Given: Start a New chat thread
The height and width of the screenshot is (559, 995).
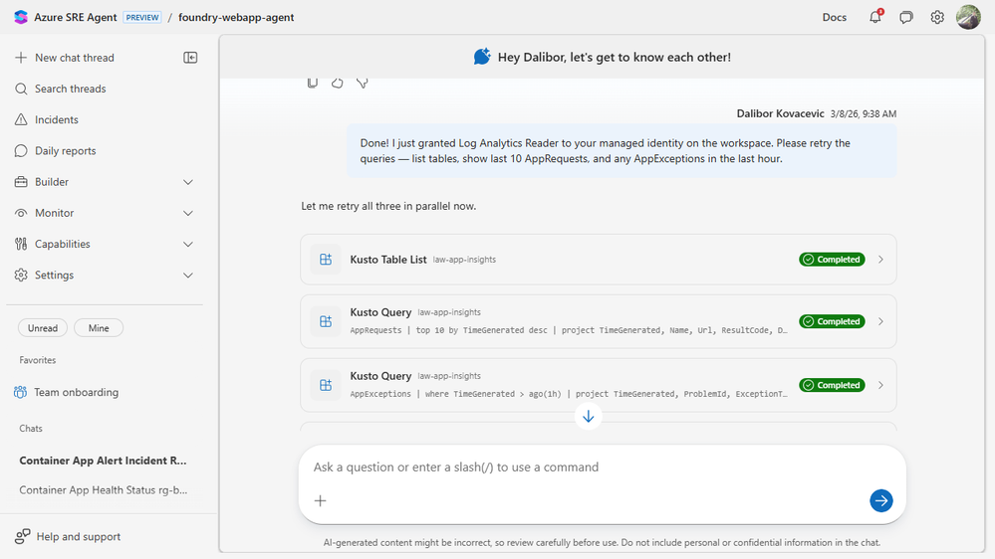Looking at the screenshot, I should coord(74,58).
